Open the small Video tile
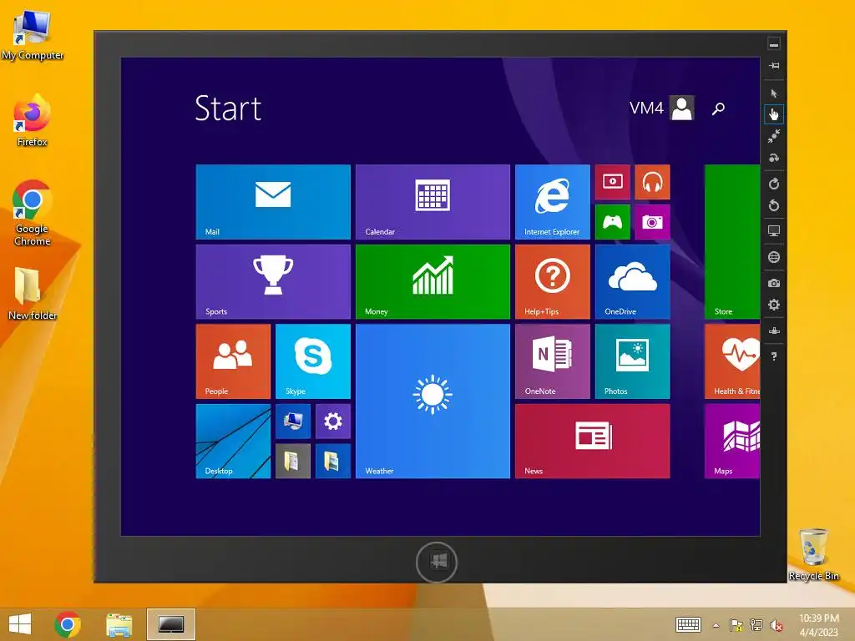Viewport: 855px width, 641px height. [x=612, y=181]
